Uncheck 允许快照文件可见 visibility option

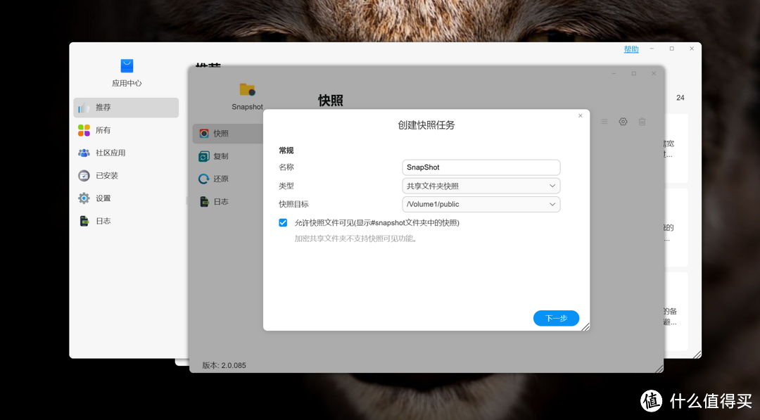283,222
